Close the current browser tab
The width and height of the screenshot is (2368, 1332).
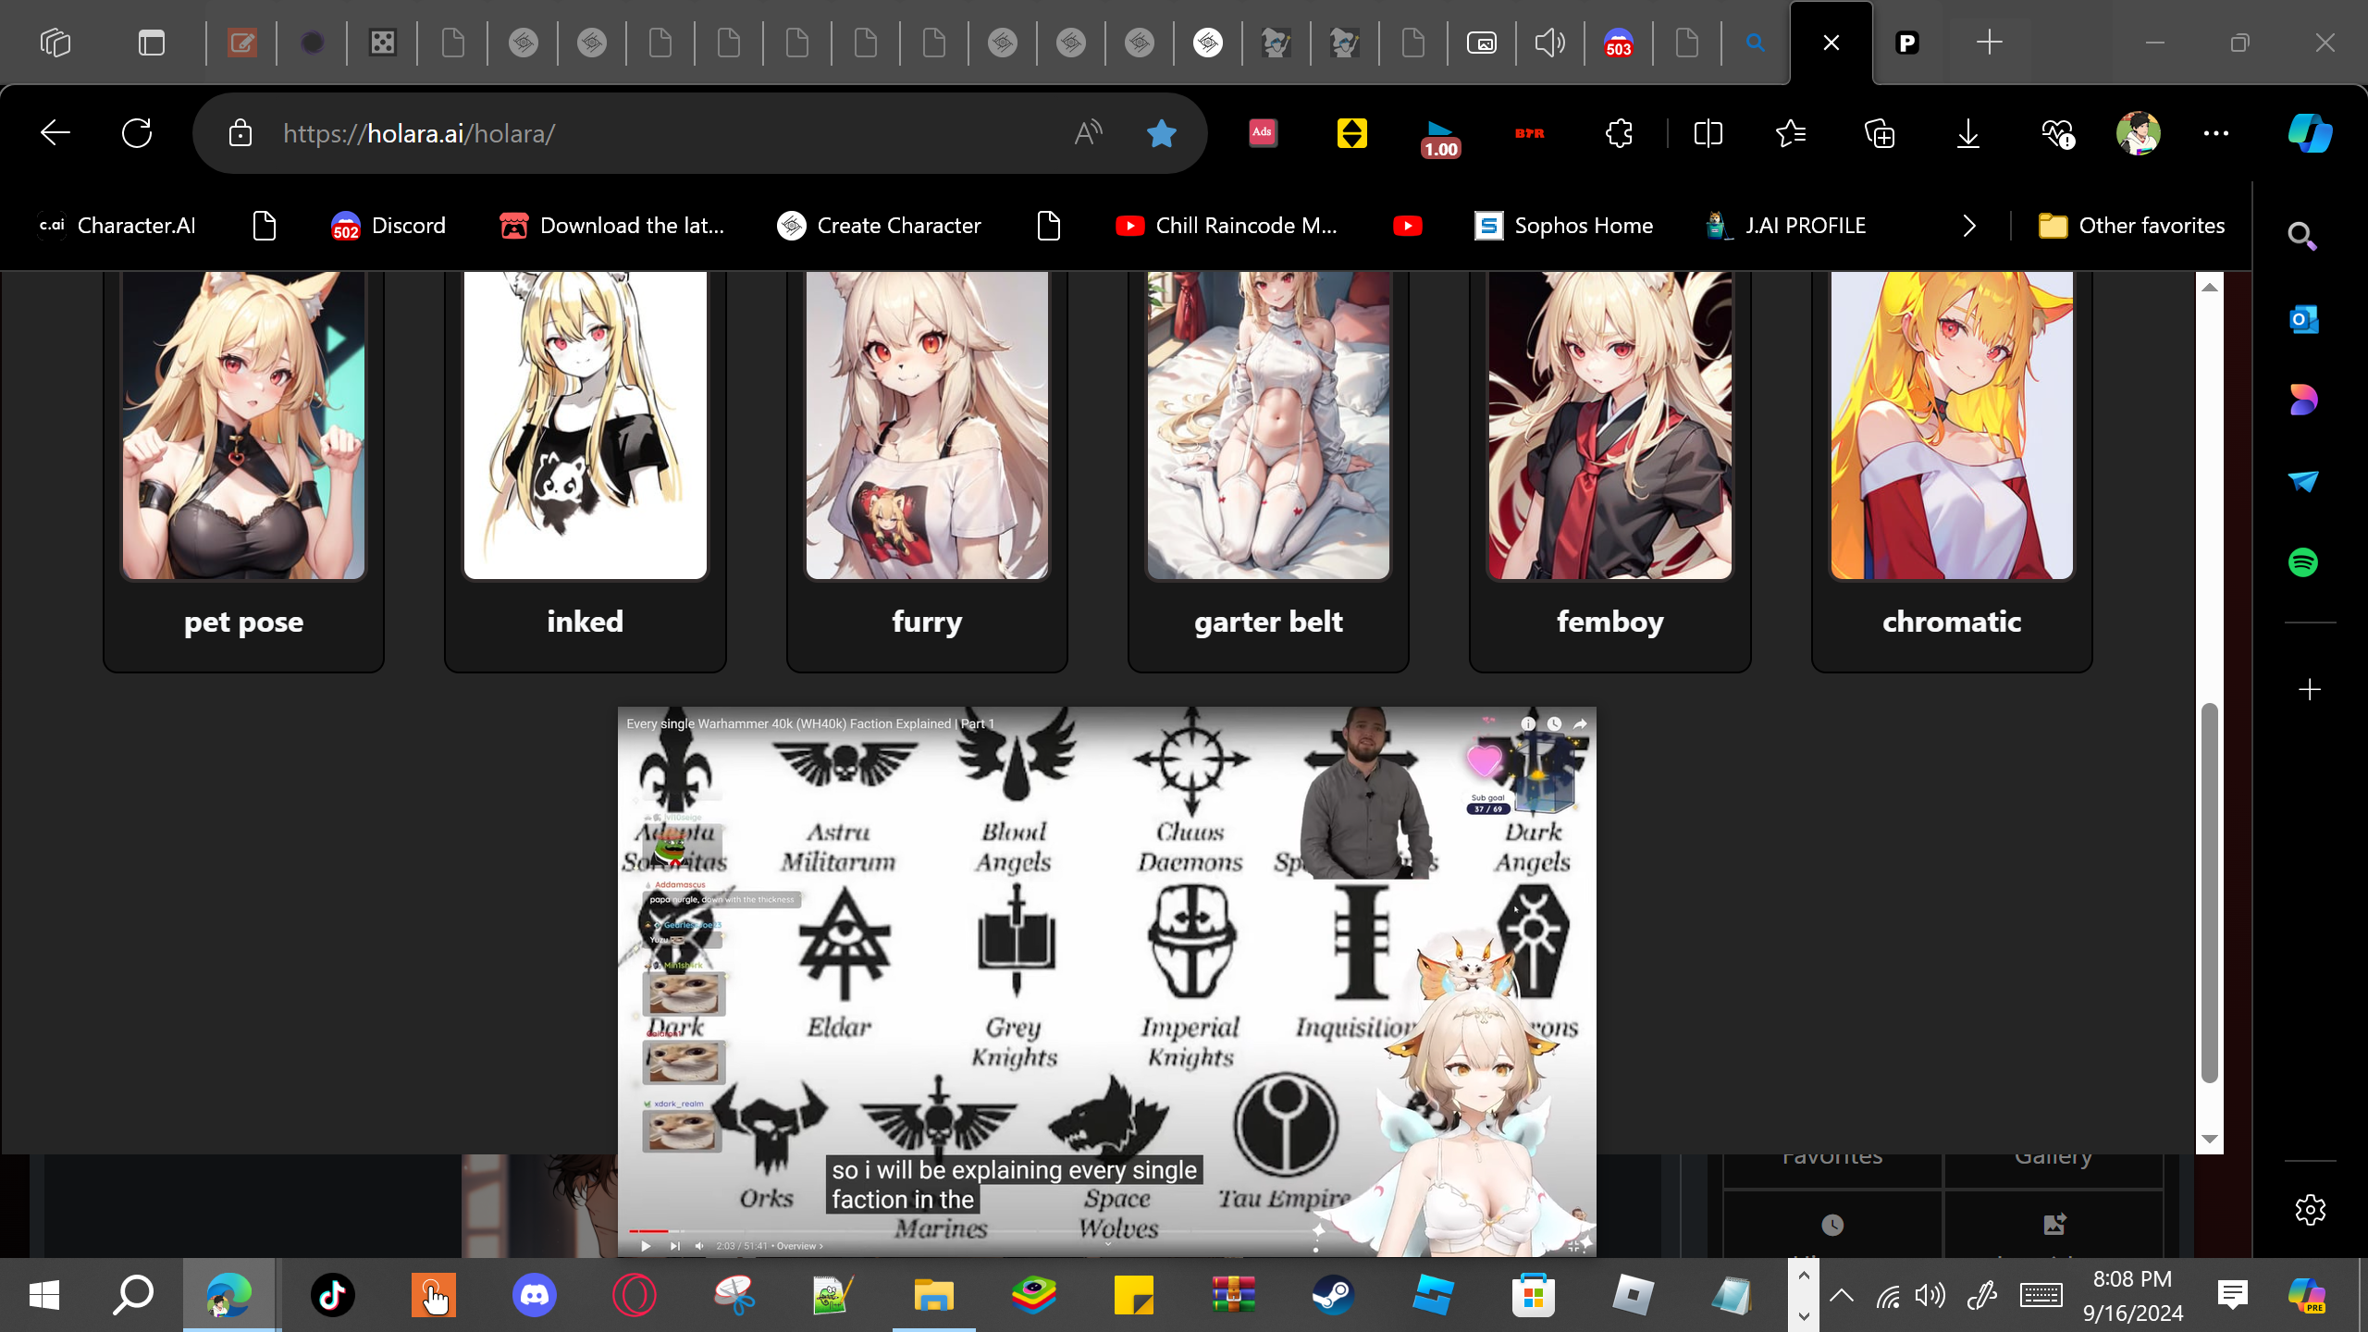tap(1831, 43)
